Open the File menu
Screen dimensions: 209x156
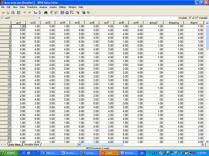tap(3, 7)
